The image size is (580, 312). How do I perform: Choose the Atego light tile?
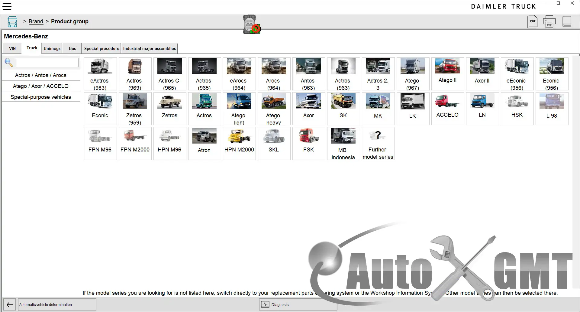[x=239, y=109]
